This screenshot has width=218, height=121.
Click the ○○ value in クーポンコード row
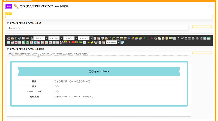click(x=56, y=92)
